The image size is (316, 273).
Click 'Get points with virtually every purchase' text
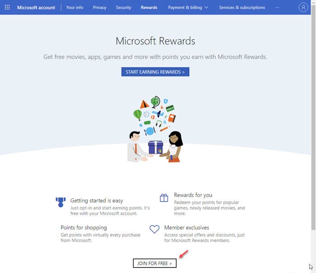click(x=100, y=238)
